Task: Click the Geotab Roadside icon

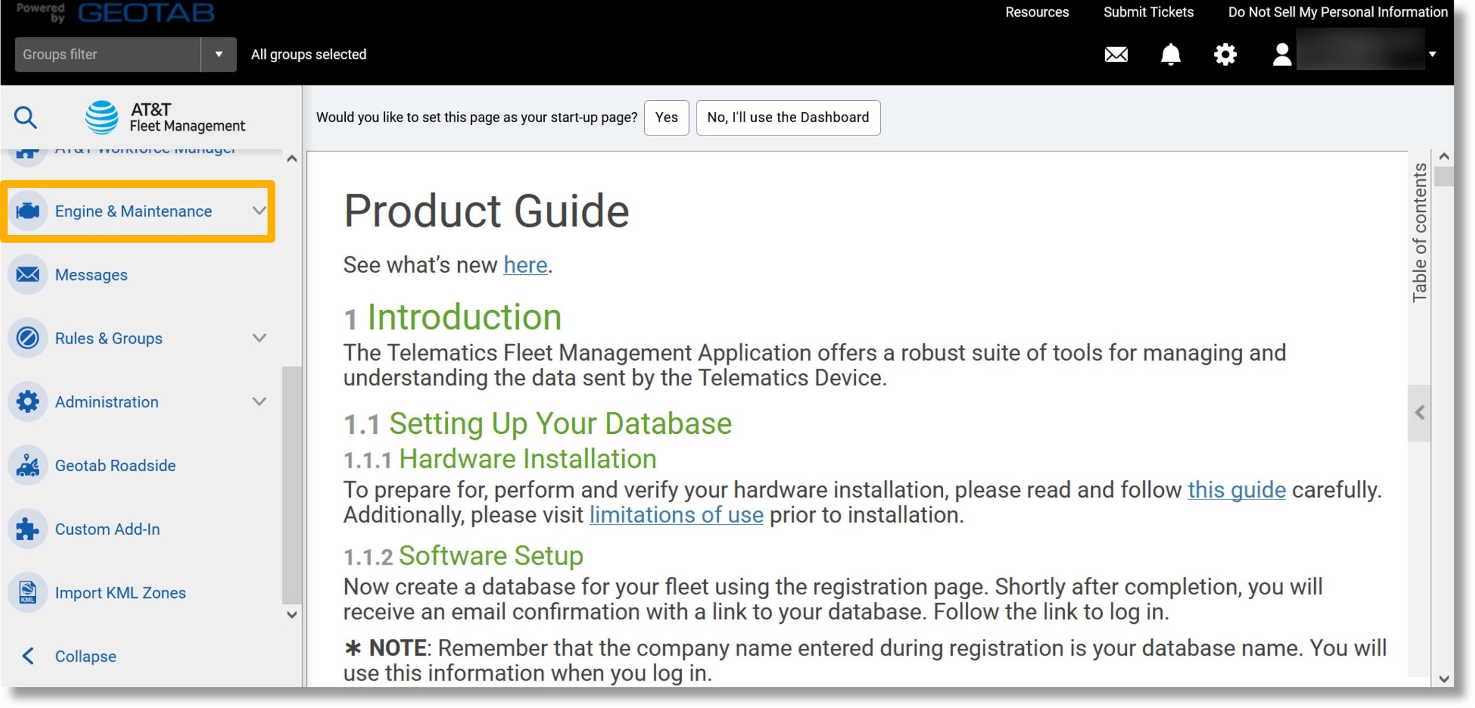Action: [28, 465]
